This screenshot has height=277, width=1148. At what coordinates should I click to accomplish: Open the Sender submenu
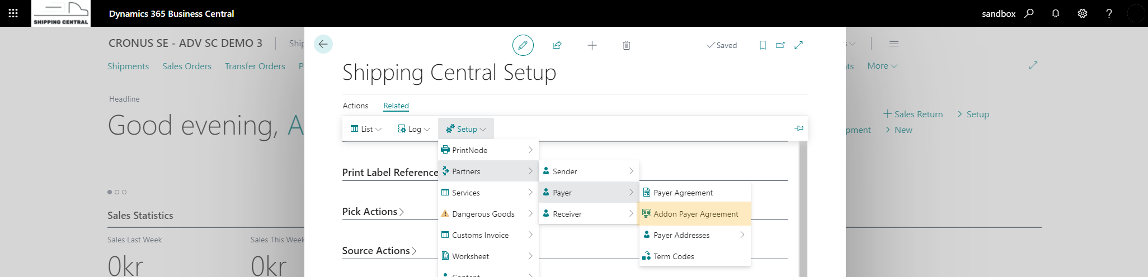point(589,171)
